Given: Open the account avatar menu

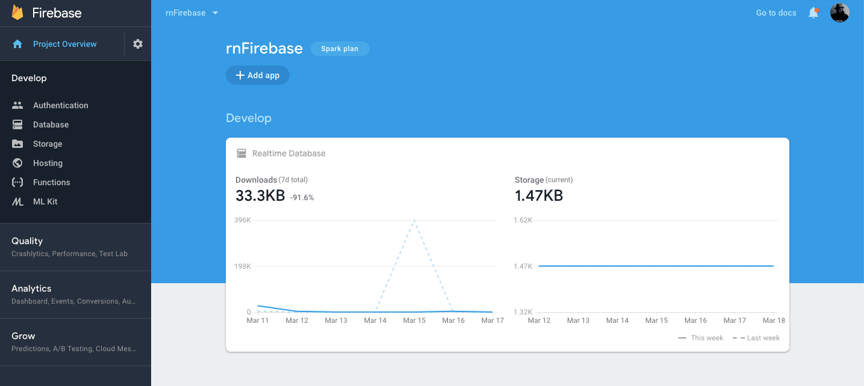Looking at the screenshot, I should tap(839, 13).
